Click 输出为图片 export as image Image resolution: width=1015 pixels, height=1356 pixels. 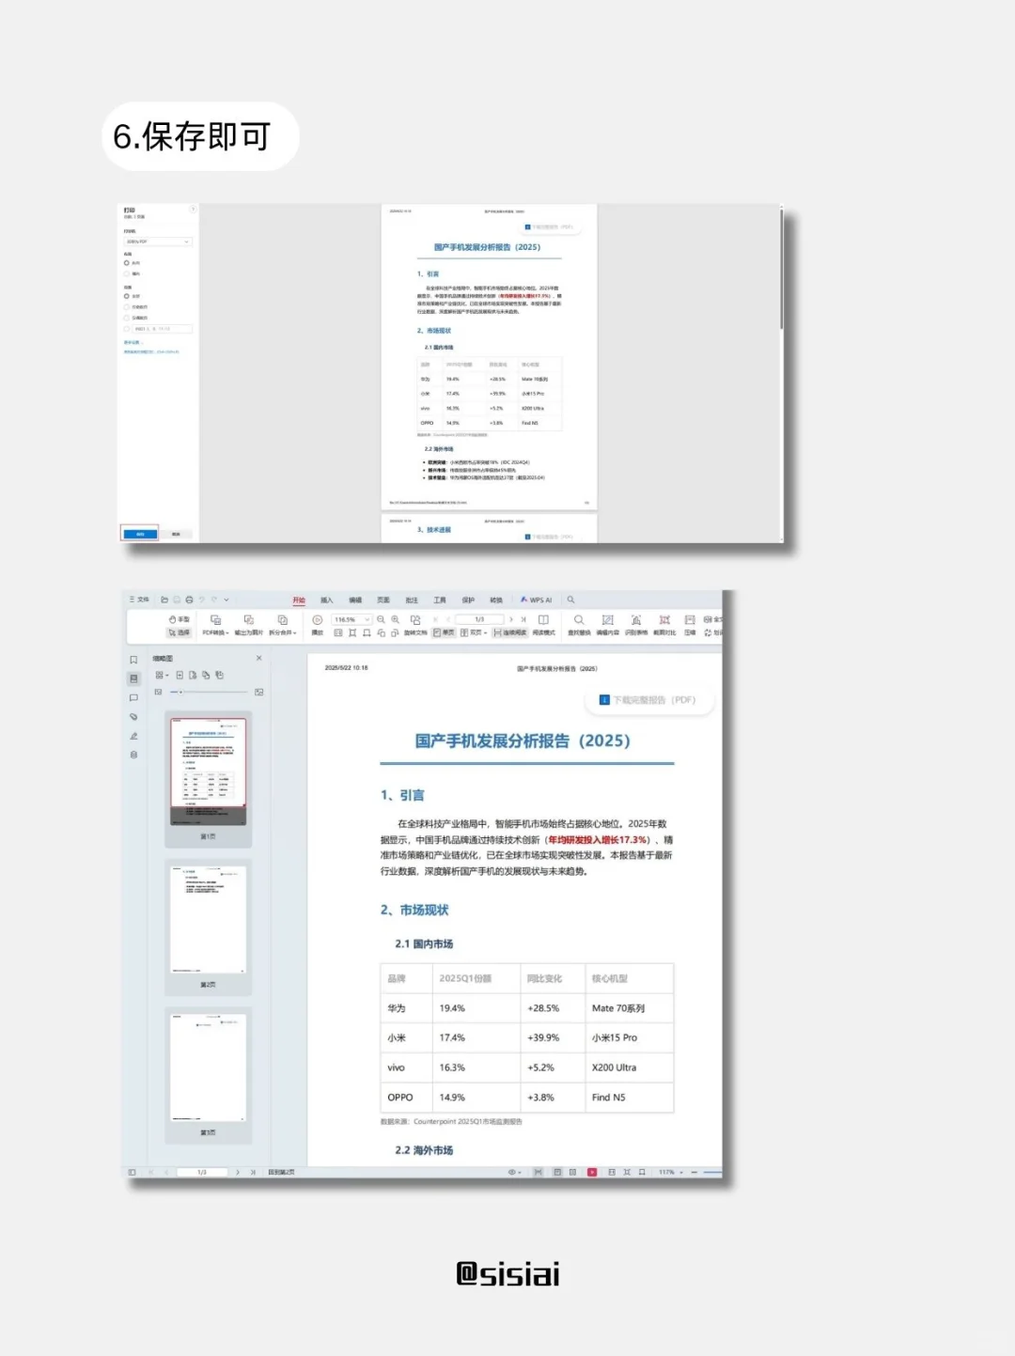249,625
